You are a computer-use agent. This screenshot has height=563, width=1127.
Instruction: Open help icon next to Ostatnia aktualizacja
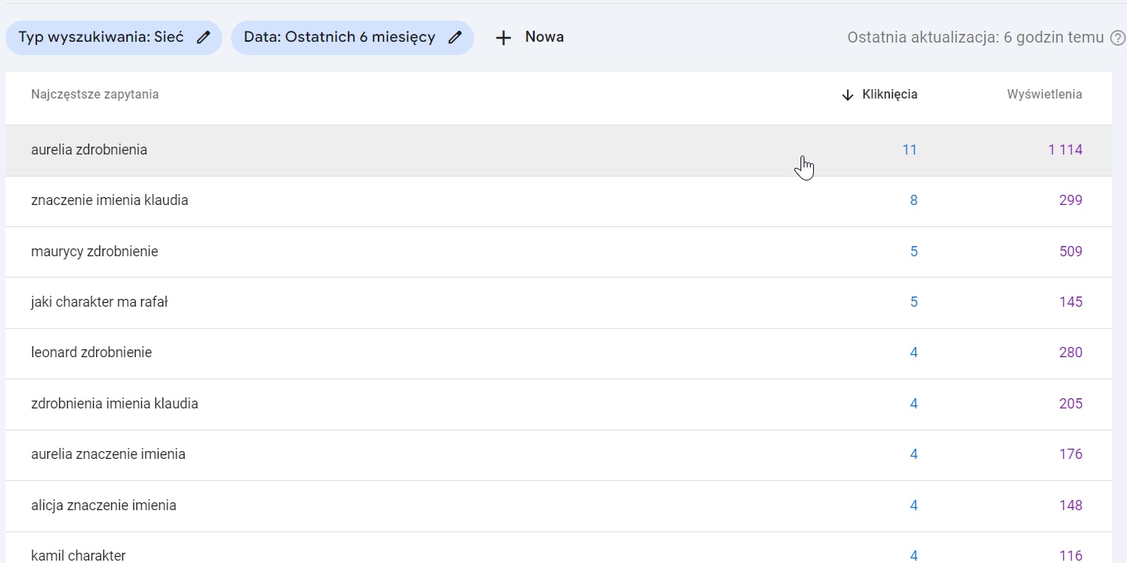(x=1118, y=38)
